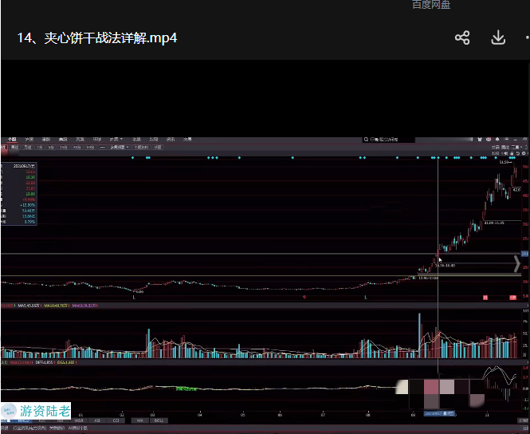Image resolution: width=530 pixels, height=434 pixels.
Task: Click the share icon beside the video title
Action: click(x=462, y=37)
